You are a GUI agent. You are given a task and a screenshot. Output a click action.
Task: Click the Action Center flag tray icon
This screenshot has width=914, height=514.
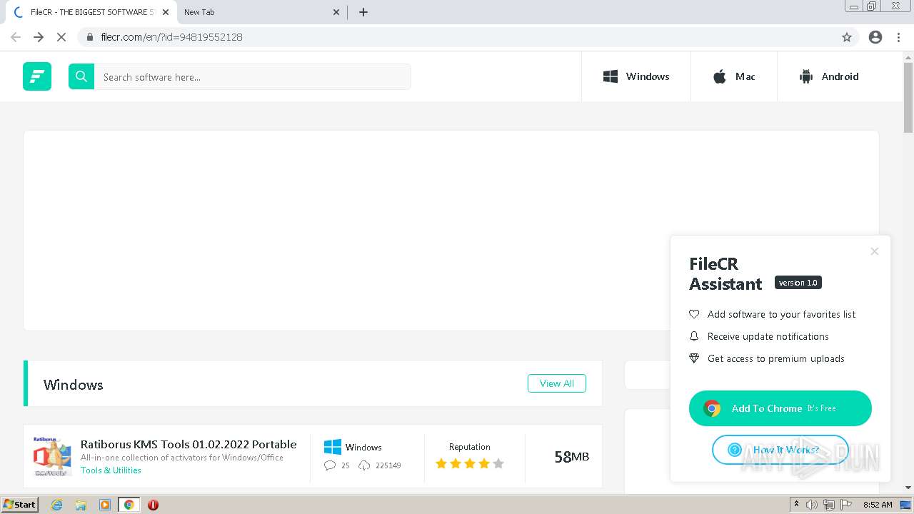(847, 505)
